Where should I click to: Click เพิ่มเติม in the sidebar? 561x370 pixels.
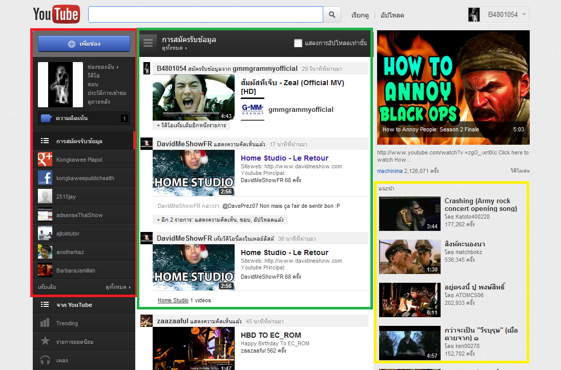[47, 287]
